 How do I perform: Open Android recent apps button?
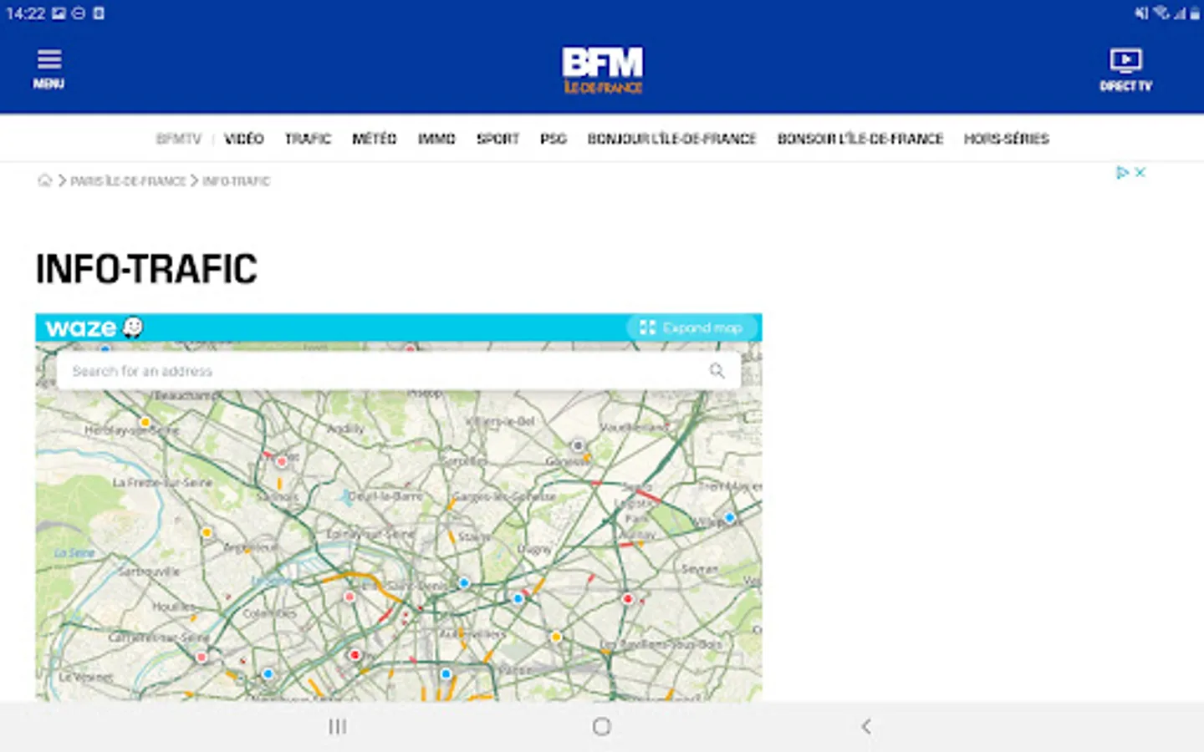click(337, 727)
